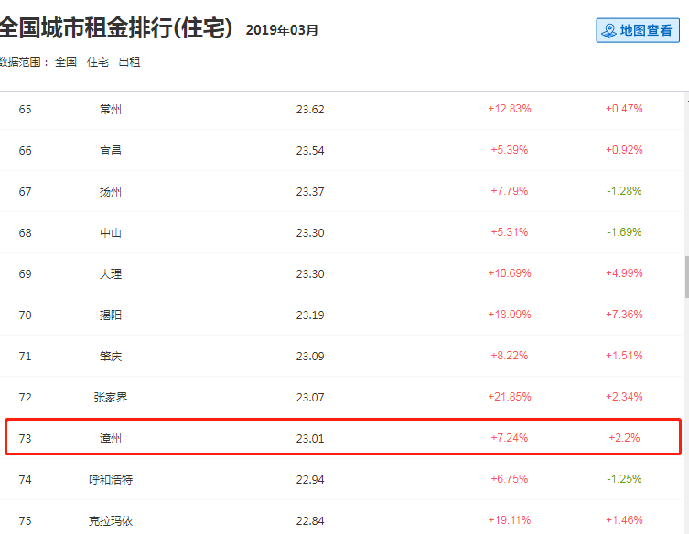The height and width of the screenshot is (534, 689).
Task: Click the map pin icon in 地图查看
Action: pos(609,31)
